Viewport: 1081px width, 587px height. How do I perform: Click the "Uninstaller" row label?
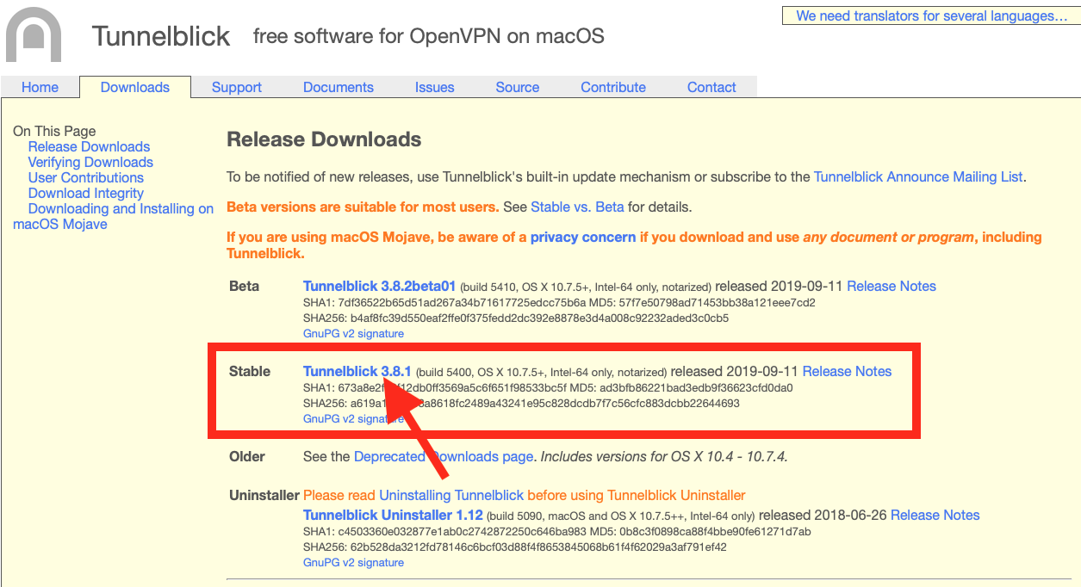point(264,495)
